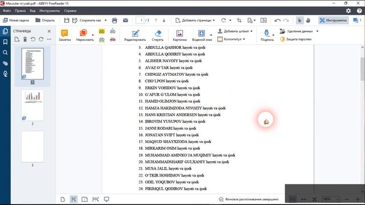365x205 pixels.
Task: Print the document
Action: tap(114, 20)
